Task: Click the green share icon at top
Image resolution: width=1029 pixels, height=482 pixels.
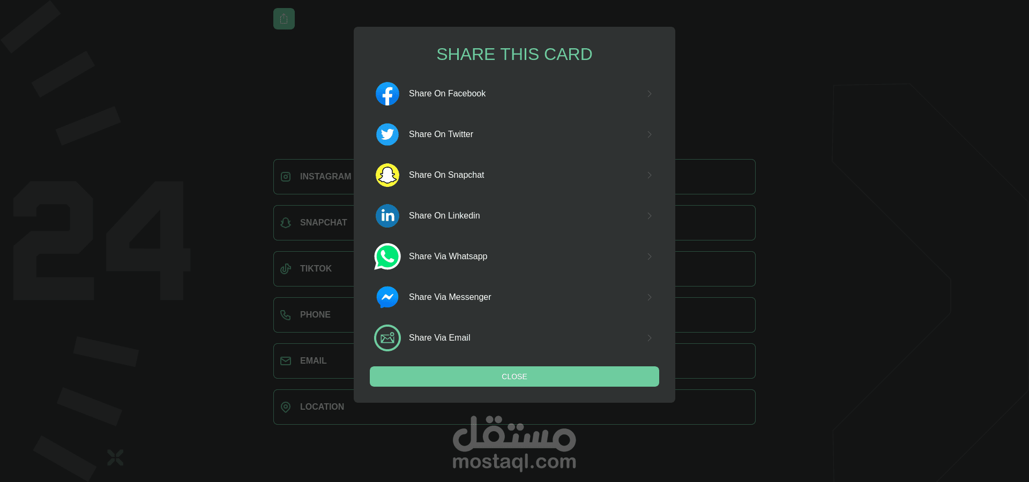Action: click(284, 19)
